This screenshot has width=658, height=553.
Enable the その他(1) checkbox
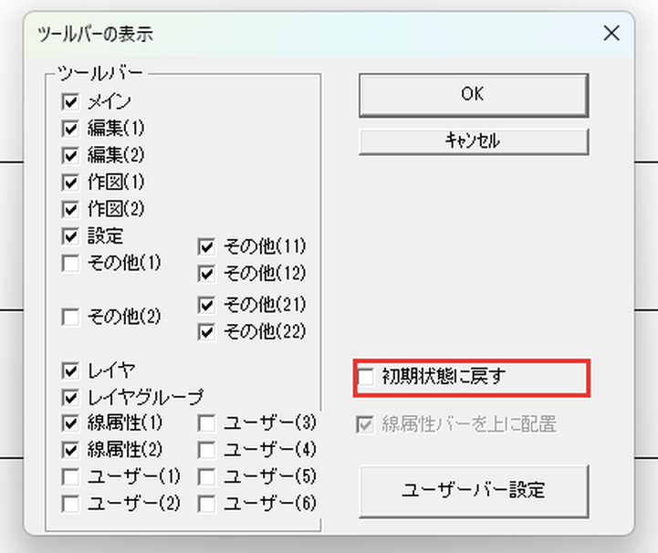tap(70, 264)
